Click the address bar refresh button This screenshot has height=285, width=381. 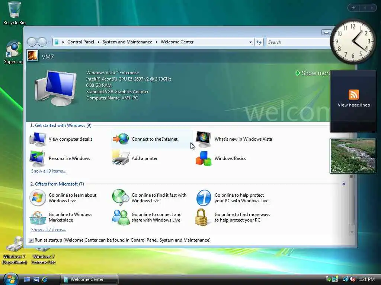click(x=259, y=42)
